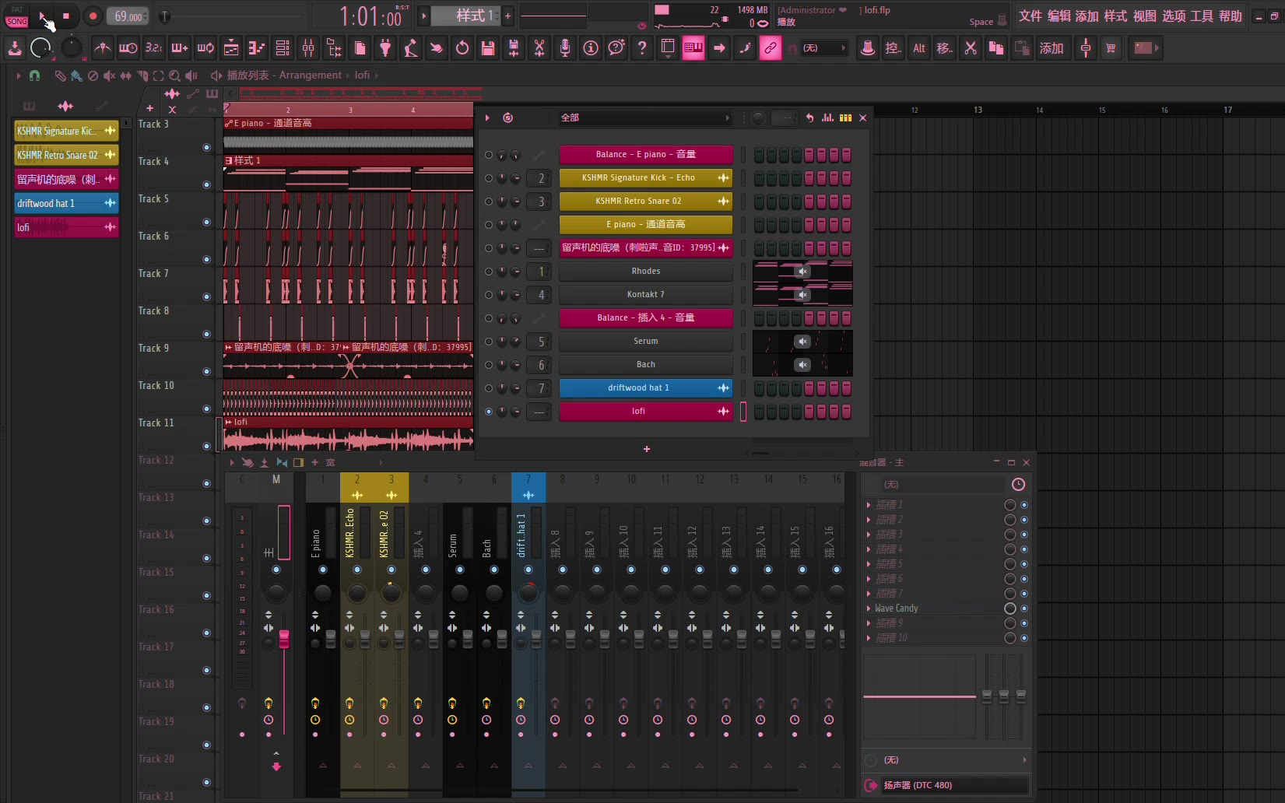
Task: Open the mixer via faders toolbar icon
Action: 308,48
